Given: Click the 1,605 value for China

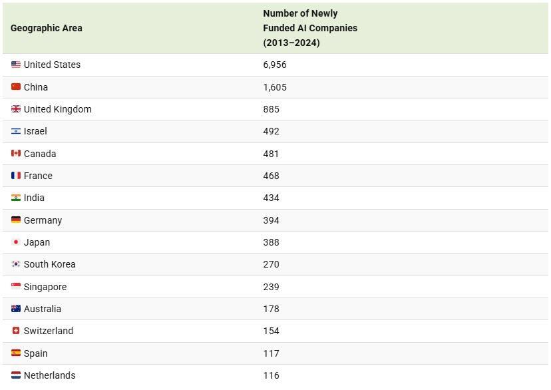Looking at the screenshot, I should [x=275, y=87].
